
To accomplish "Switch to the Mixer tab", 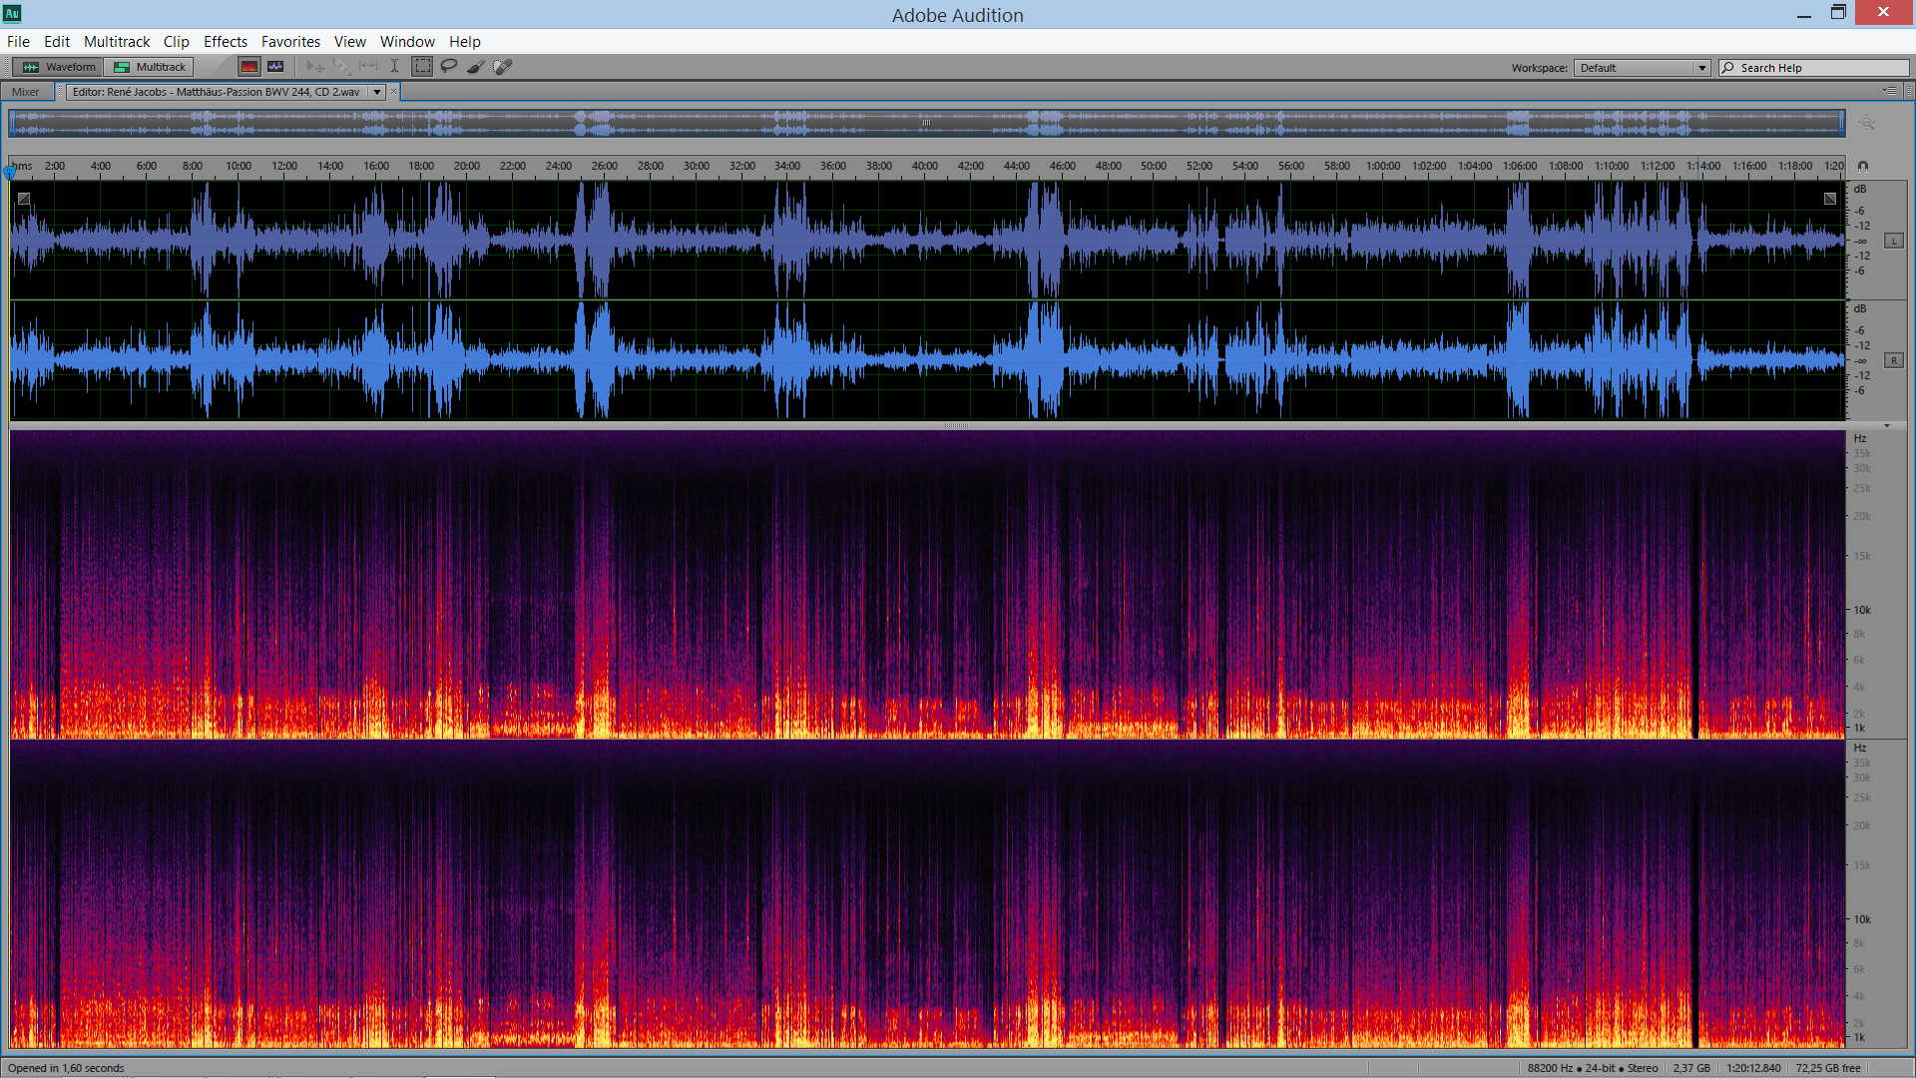I will [26, 92].
